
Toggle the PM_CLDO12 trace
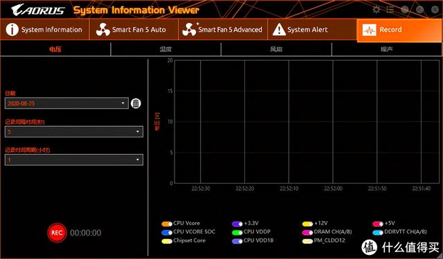[307, 241]
